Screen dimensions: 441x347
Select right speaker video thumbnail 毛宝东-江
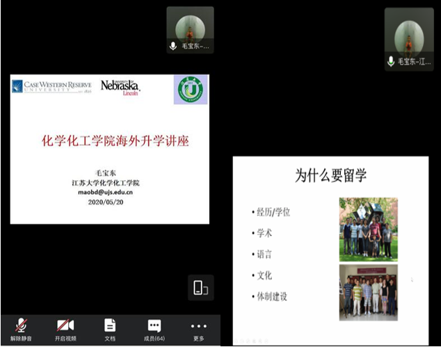[x=410, y=34]
